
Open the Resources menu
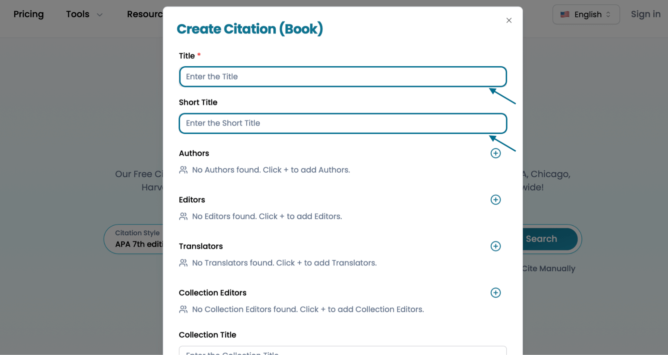click(146, 14)
